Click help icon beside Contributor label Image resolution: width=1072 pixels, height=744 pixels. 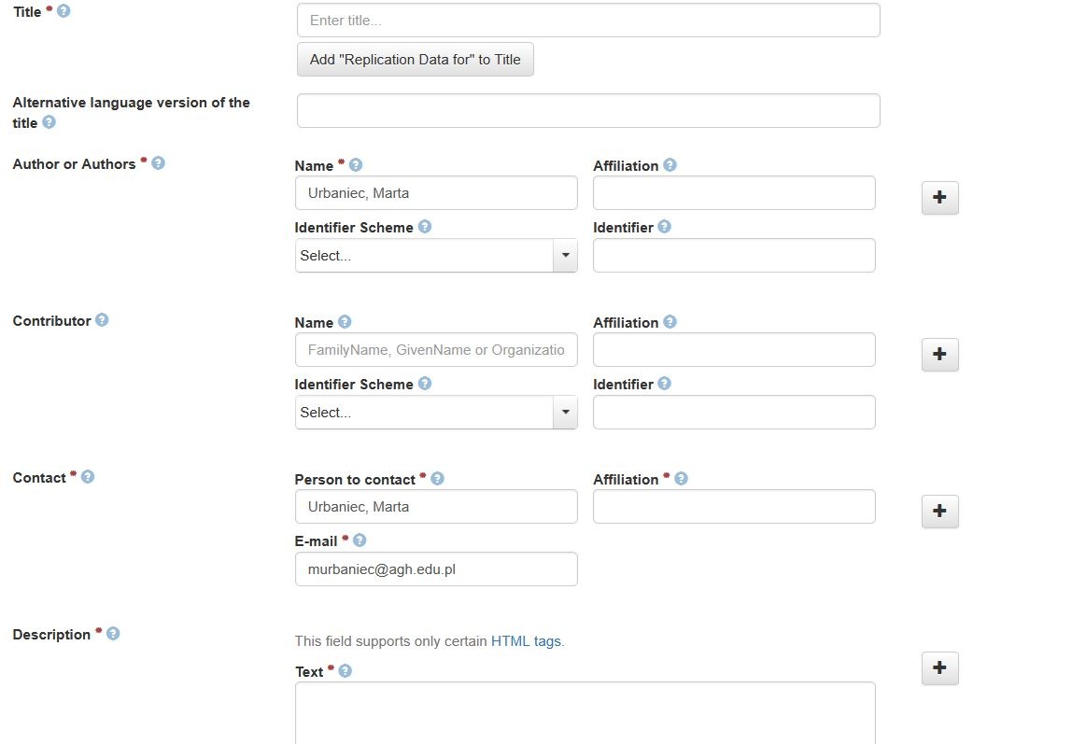[102, 320]
